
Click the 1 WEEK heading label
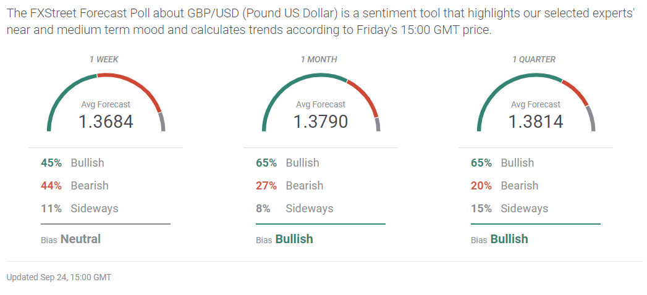tap(104, 60)
